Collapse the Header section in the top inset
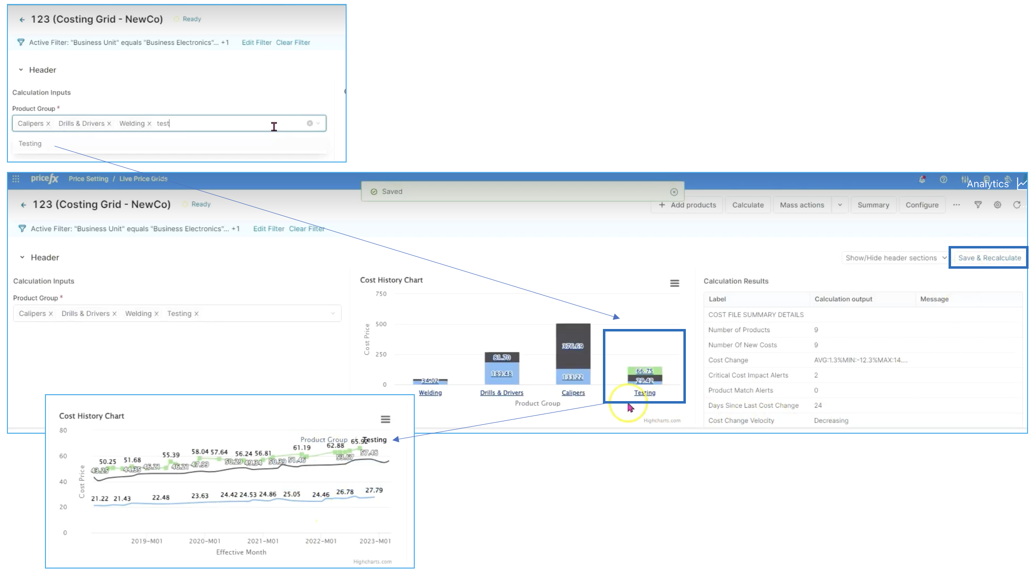This screenshot has height=574, width=1032. [x=21, y=70]
